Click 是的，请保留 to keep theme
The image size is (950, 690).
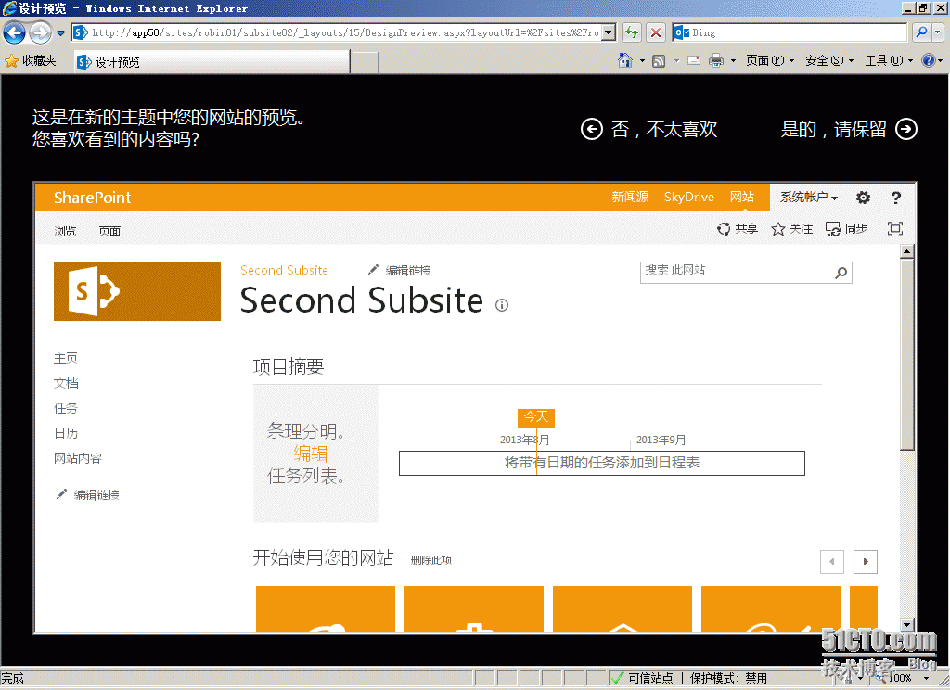pyautogui.click(x=833, y=129)
